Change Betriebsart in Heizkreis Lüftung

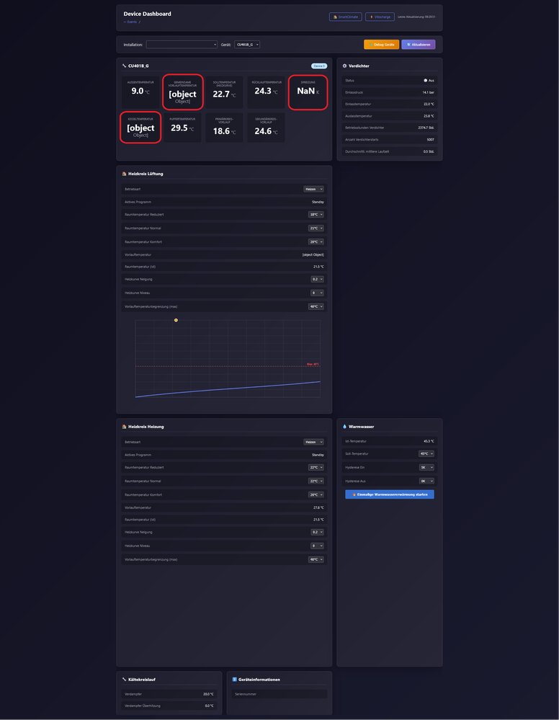click(313, 189)
